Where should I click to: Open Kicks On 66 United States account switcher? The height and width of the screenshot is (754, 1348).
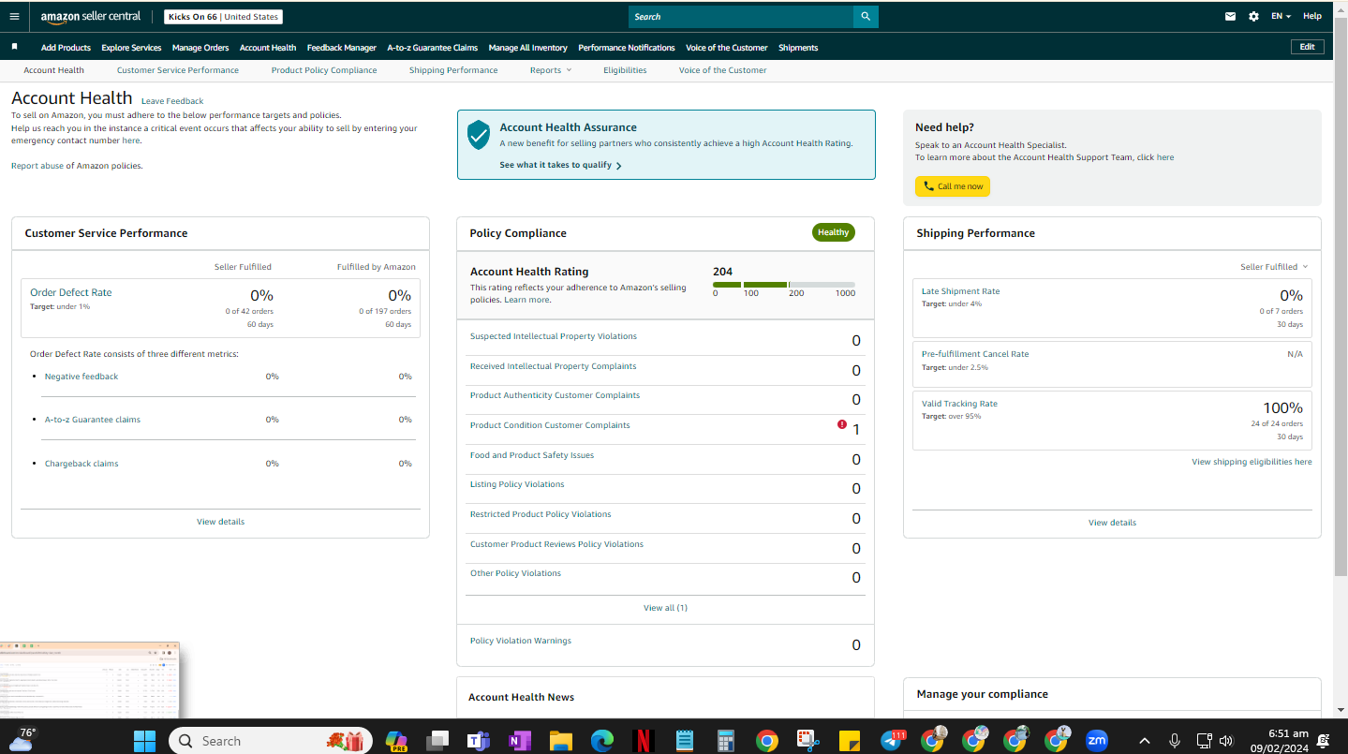point(224,17)
